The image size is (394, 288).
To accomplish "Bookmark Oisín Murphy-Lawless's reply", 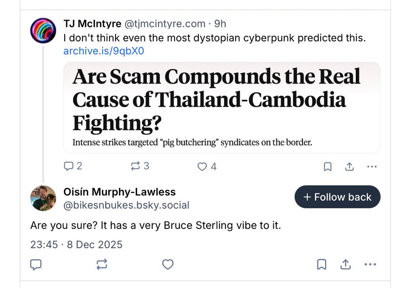I will click(x=322, y=265).
